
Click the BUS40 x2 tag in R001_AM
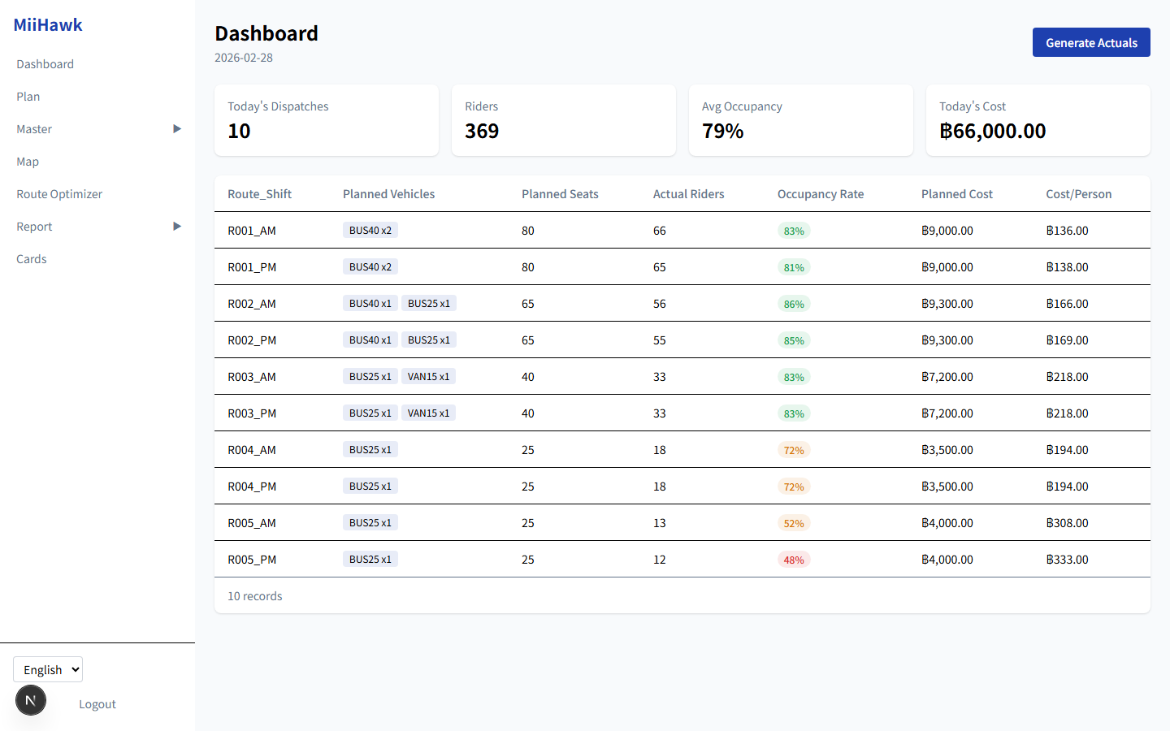370,231
